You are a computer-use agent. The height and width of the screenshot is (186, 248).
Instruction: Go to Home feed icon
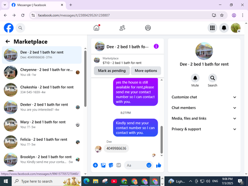point(97,28)
